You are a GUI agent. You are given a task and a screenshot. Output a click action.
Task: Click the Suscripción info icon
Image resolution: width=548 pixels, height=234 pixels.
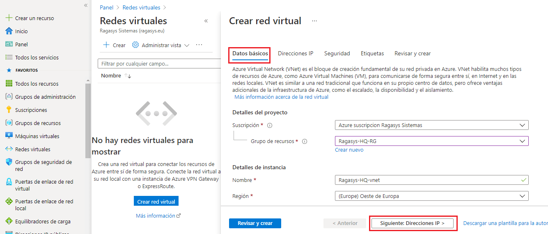(x=270, y=125)
